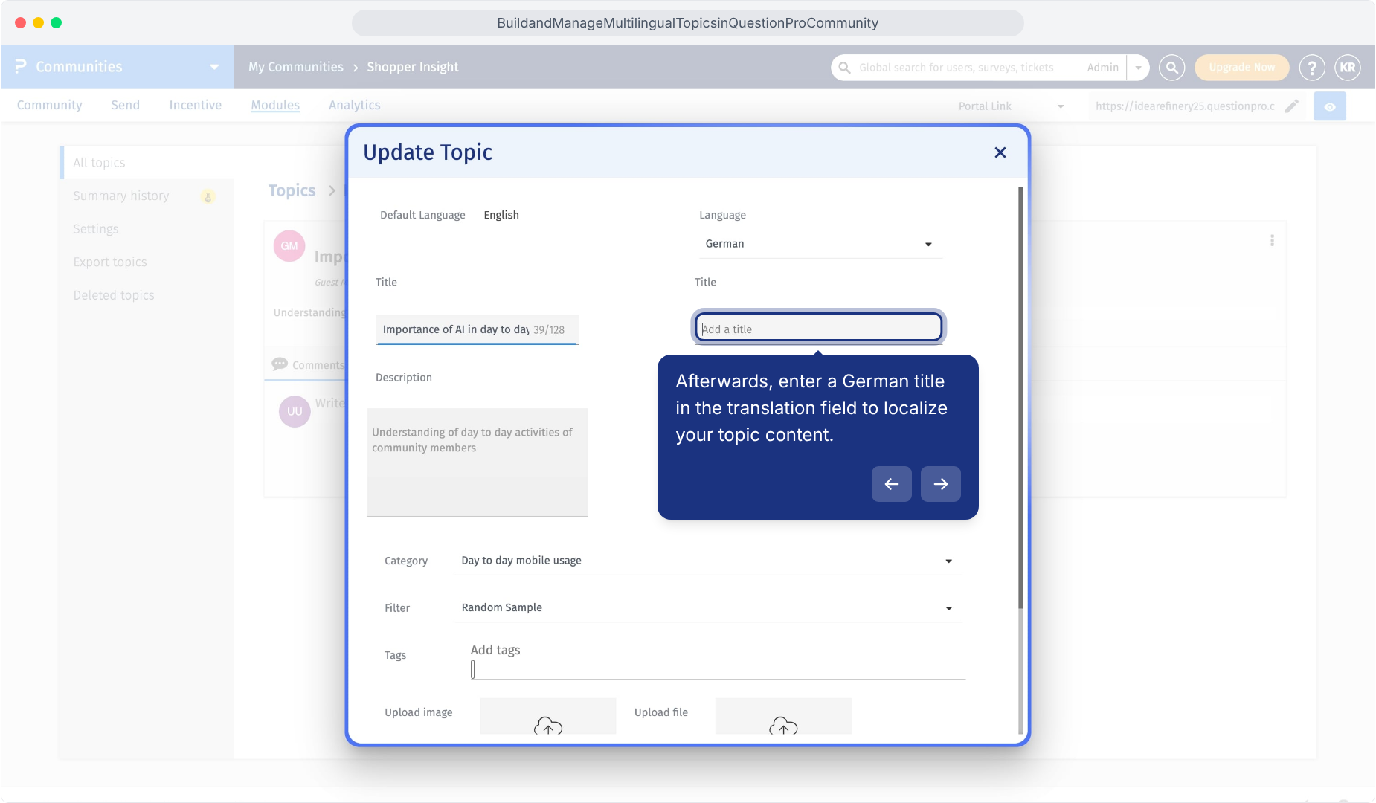The image size is (1376, 803).
Task: Click the Topics breadcrumb heading
Action: (x=292, y=191)
